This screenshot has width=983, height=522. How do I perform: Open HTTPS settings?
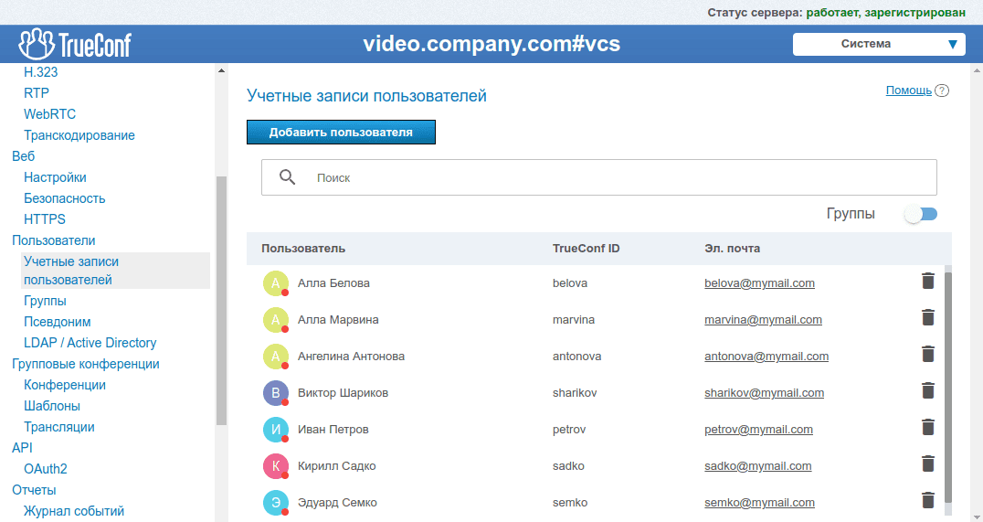tap(45, 219)
